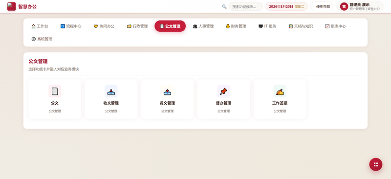This screenshot has width=391, height=179.
Task: Open the IT 服务 tab
Action: pos(267,26)
